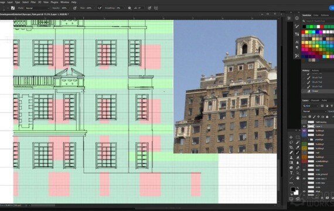The height and width of the screenshot is (211, 334).
Task: Select the Brush tool in toolbox
Action: 298,152
